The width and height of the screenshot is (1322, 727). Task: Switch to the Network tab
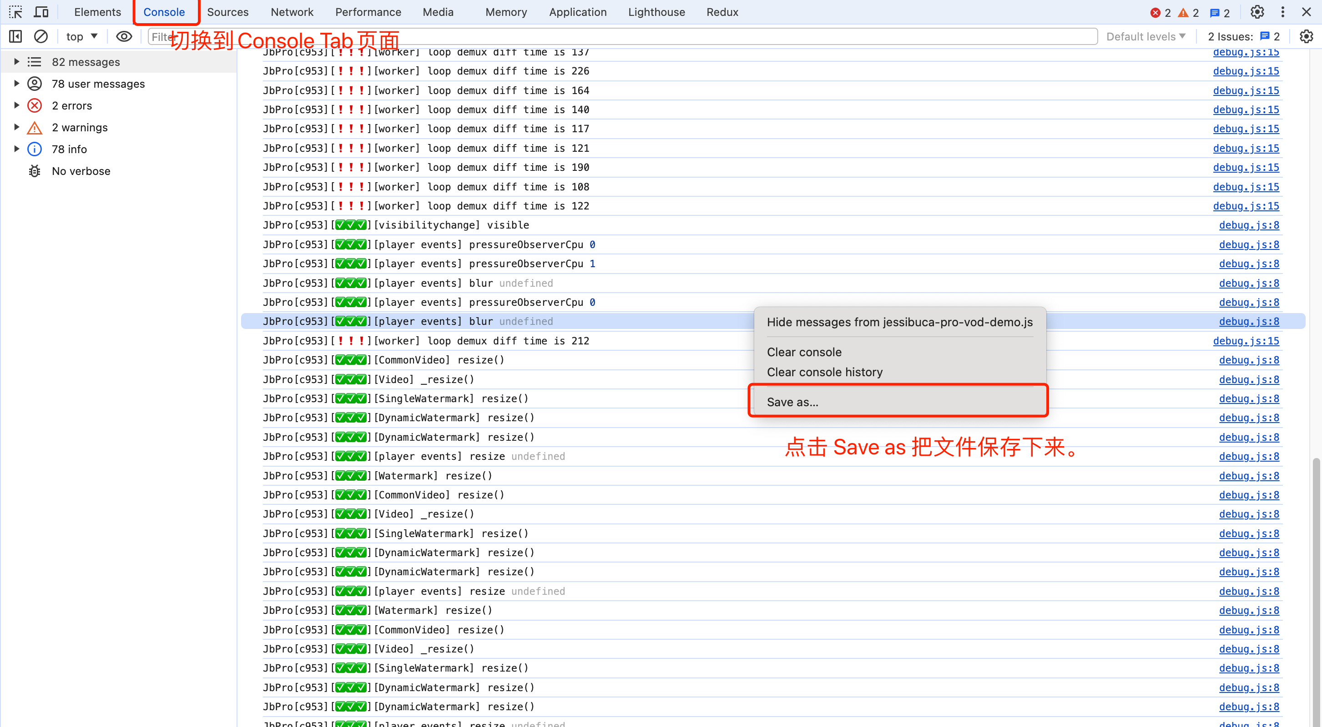click(x=292, y=12)
